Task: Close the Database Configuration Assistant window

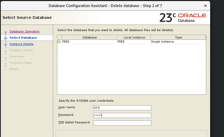Action: [x=205, y=5]
